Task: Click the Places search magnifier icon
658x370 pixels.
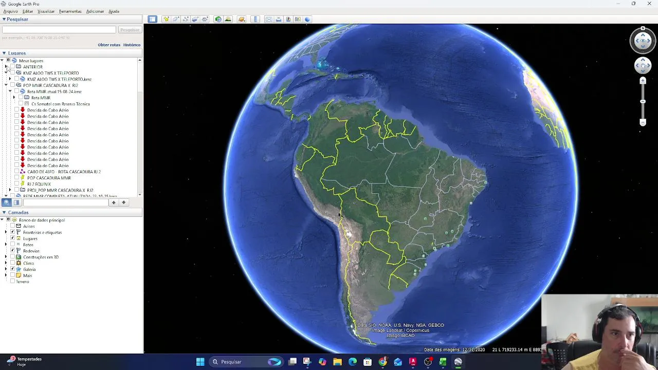Action: click(x=7, y=202)
